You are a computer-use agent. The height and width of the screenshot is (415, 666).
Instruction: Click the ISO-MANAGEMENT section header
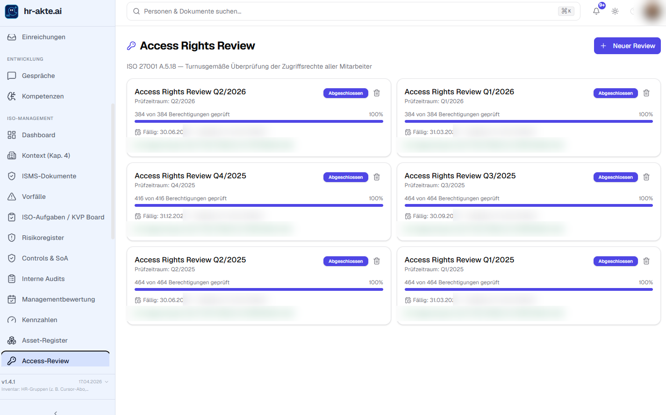click(x=30, y=119)
